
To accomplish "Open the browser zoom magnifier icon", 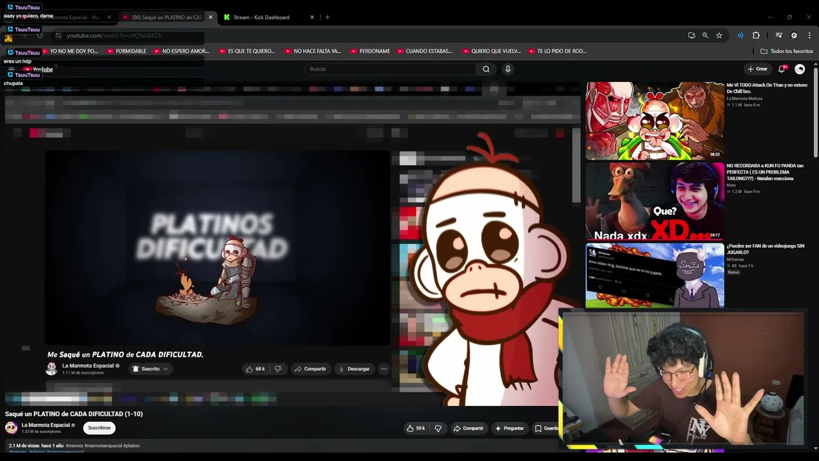I will (x=705, y=35).
